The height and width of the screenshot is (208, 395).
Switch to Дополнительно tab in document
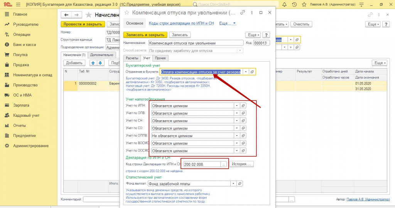(x=102, y=55)
